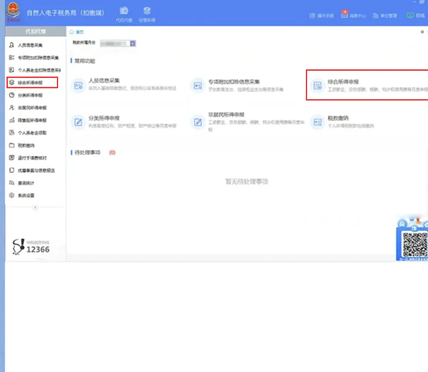Viewport: 428px width, 372px height.
Task: Click the 待处理事项 (0) heading
Action: 93,152
